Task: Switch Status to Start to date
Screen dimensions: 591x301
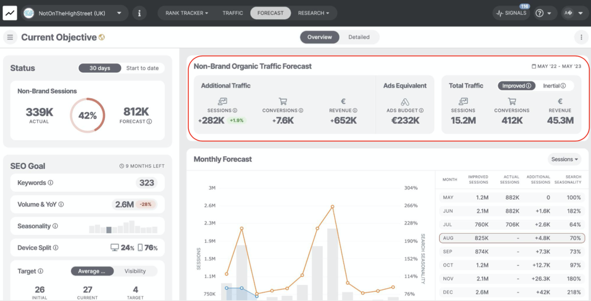Action: tap(142, 68)
